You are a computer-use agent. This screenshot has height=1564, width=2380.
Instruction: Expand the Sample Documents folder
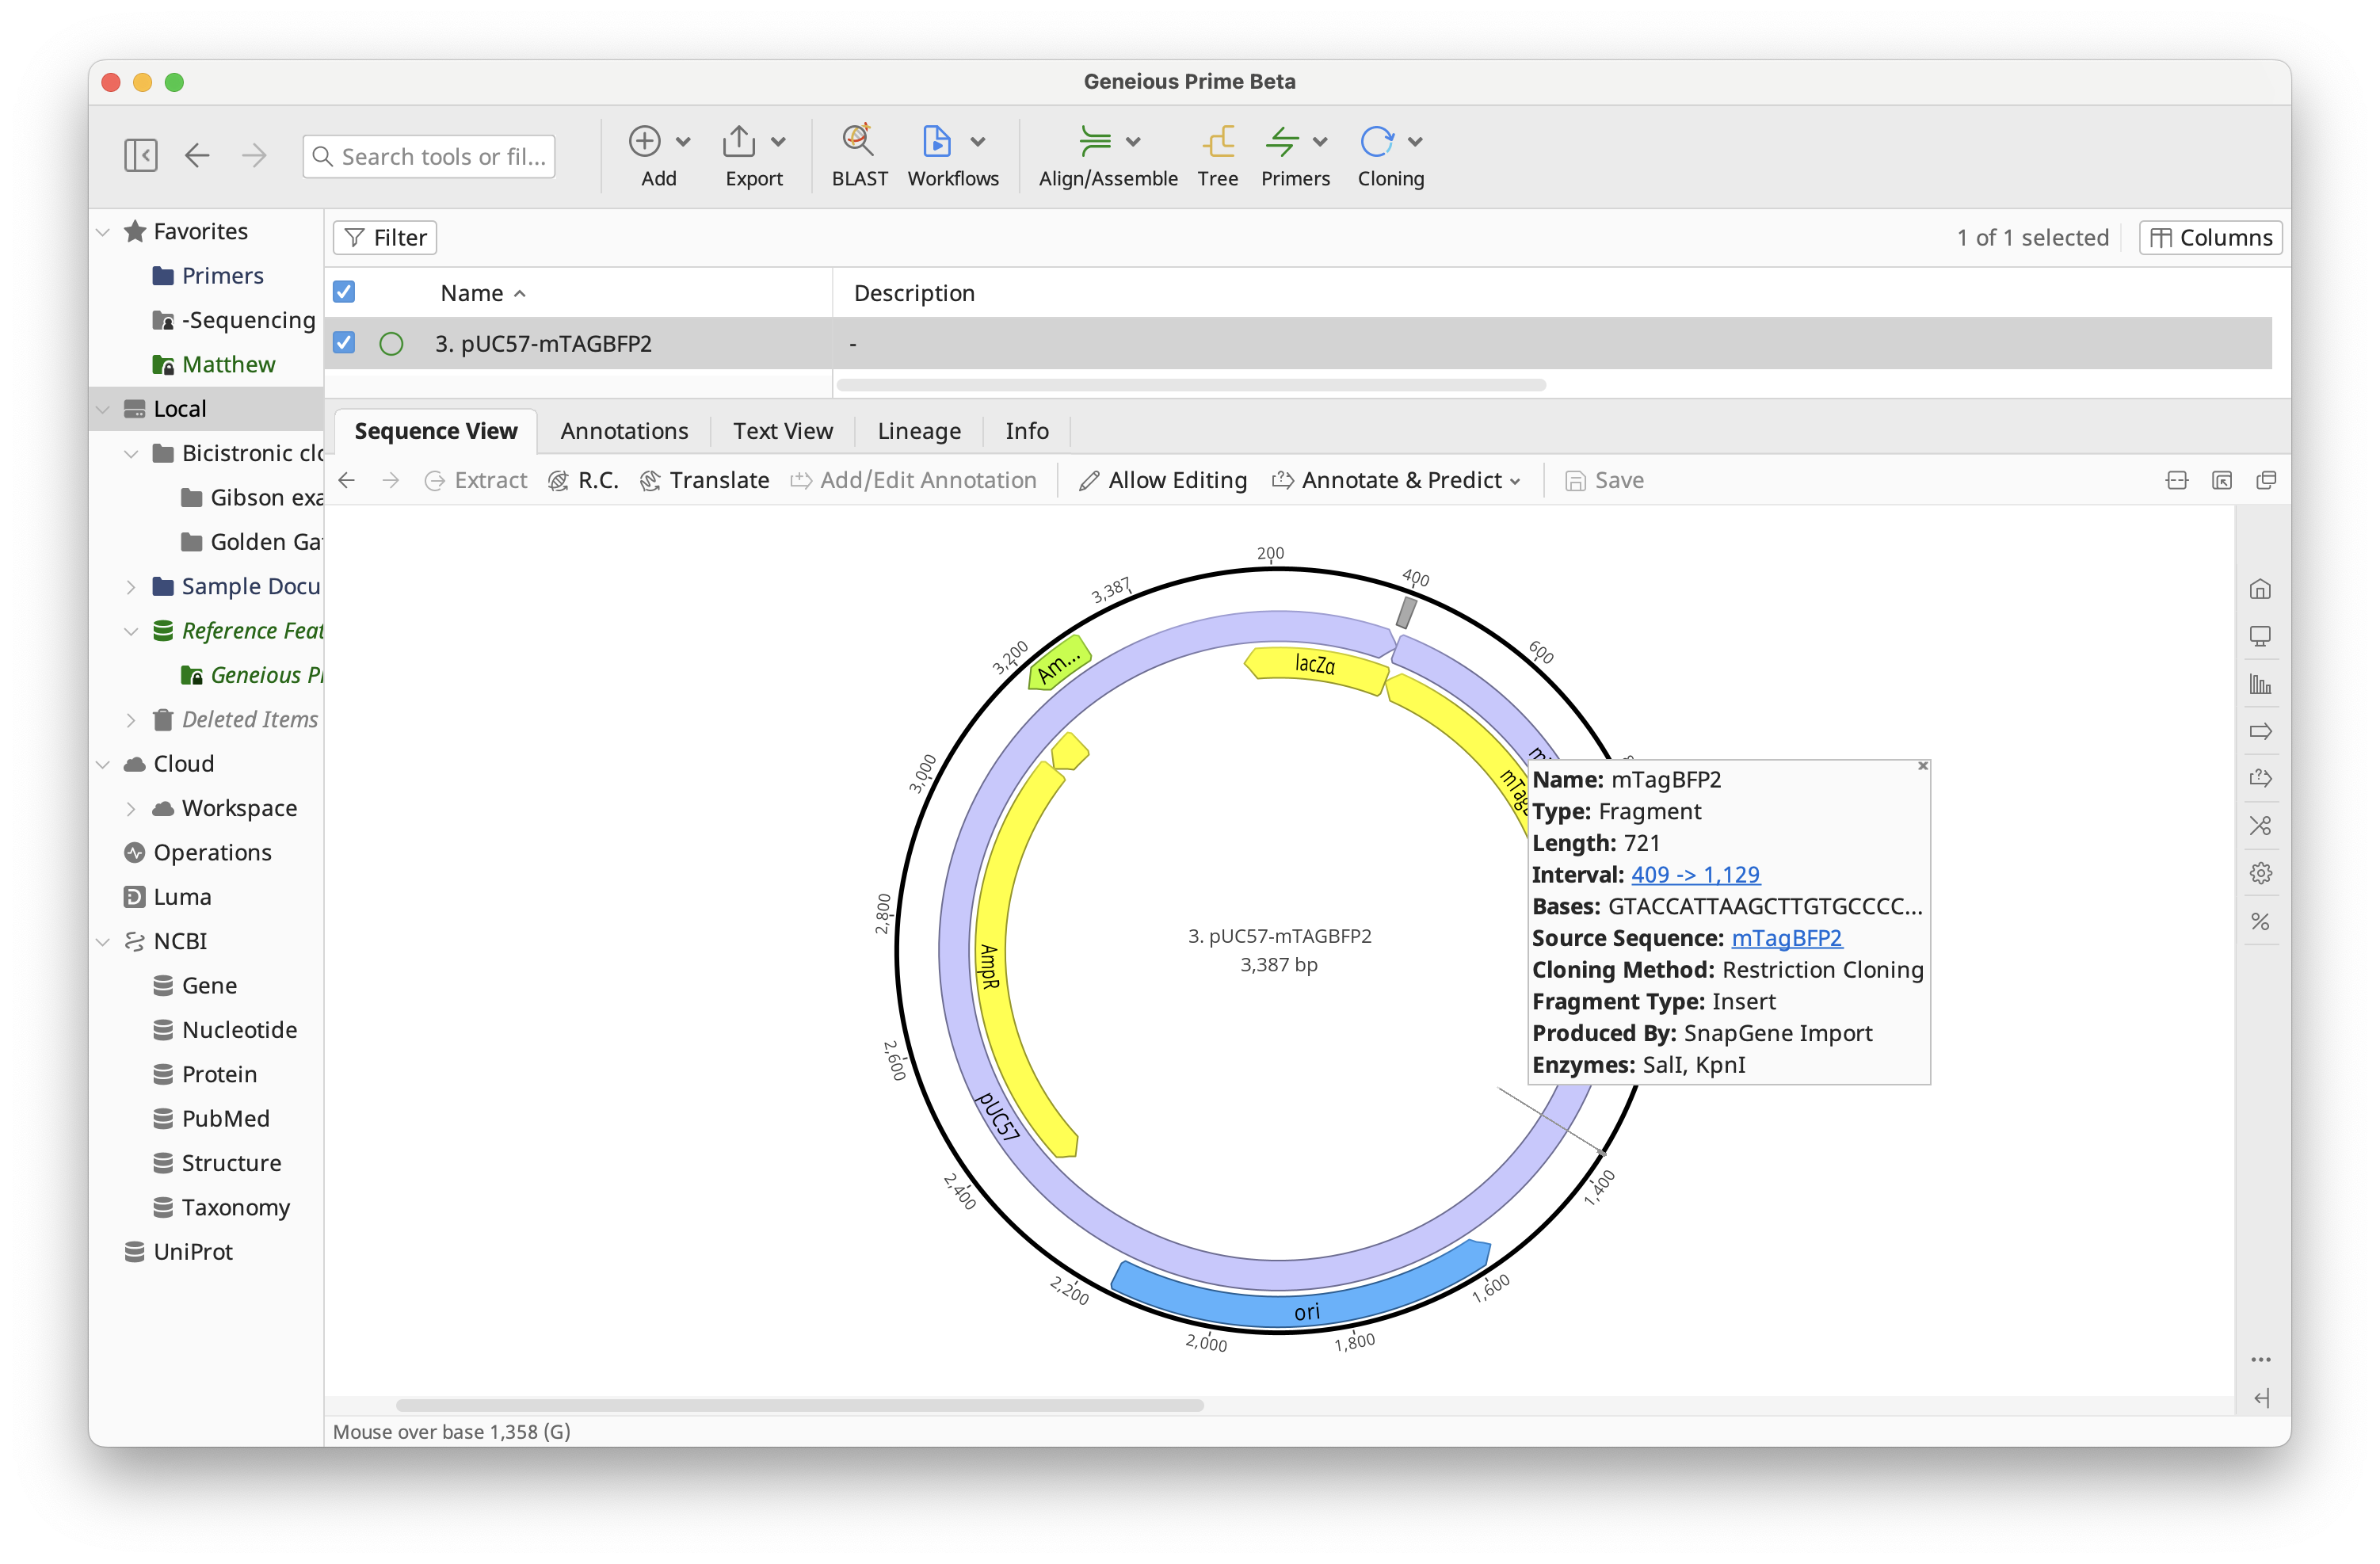click(131, 586)
